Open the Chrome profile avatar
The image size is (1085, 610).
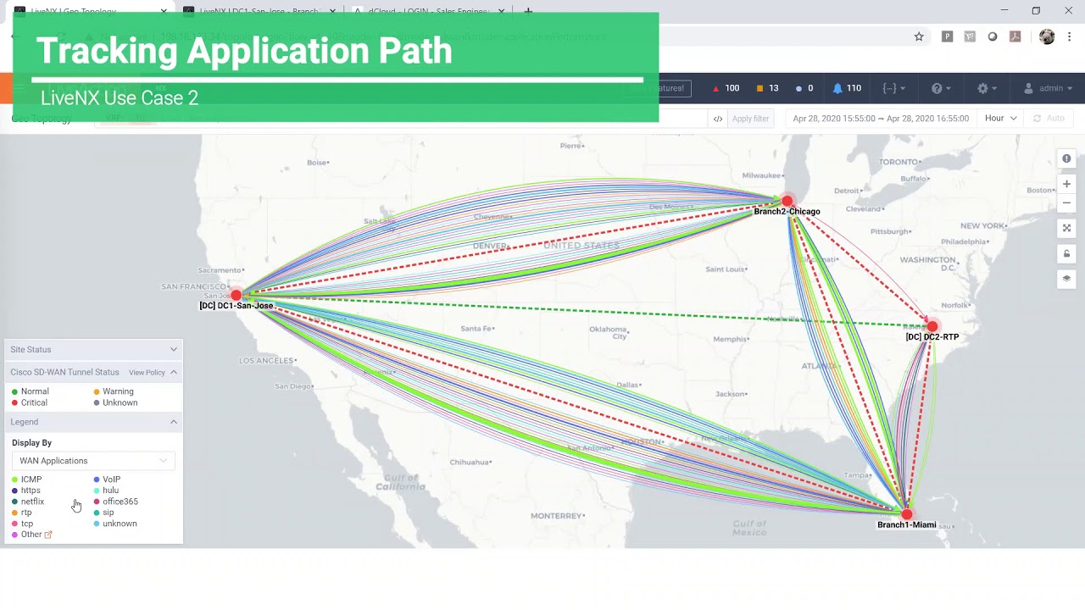1047,36
